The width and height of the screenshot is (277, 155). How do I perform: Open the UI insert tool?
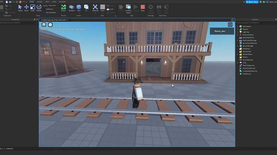pyautogui.click(x=86, y=8)
